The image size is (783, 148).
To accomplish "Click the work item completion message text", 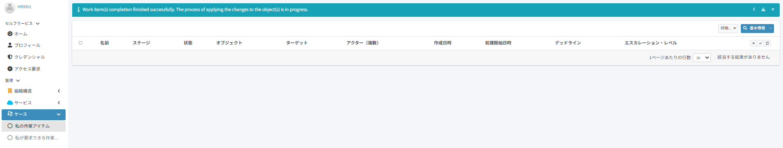I will 195,9.
